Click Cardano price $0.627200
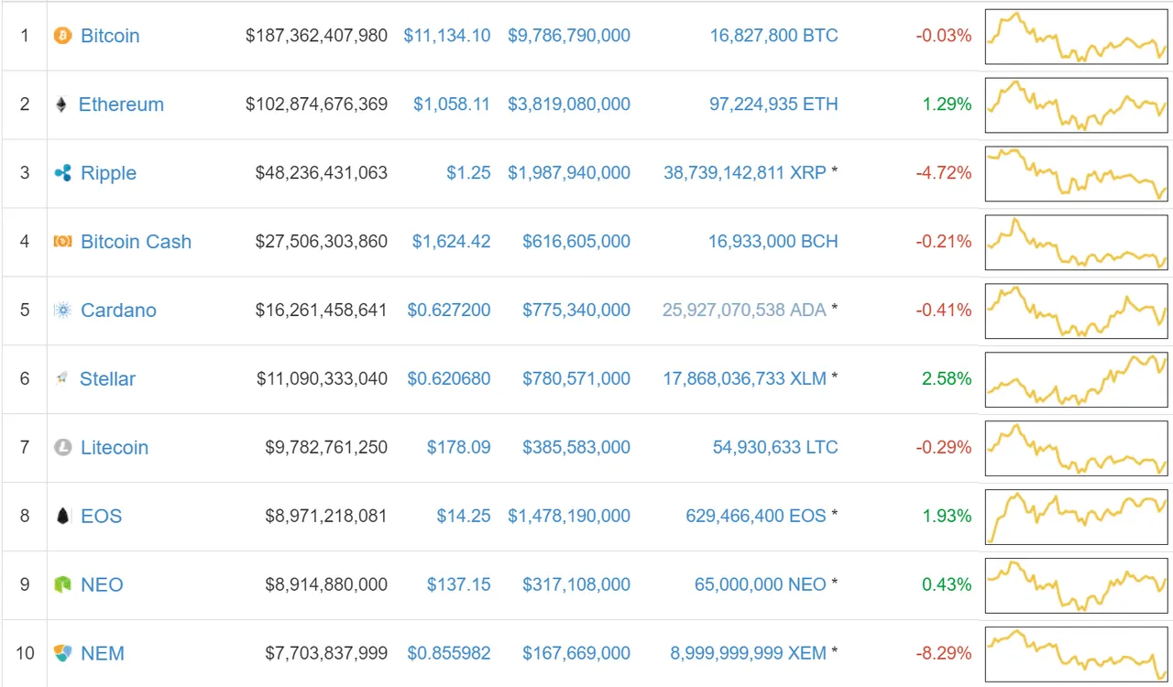The height and width of the screenshot is (687, 1173). point(449,311)
